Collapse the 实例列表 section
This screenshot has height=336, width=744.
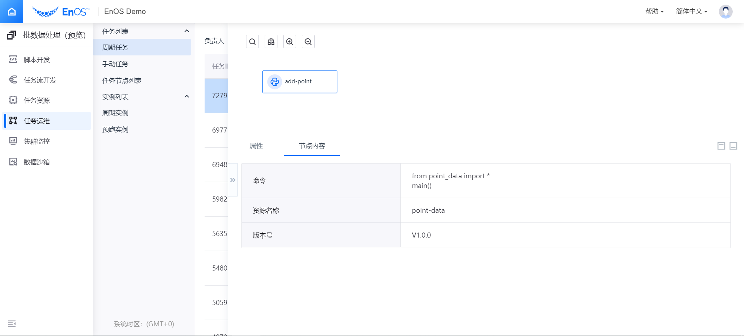tap(186, 97)
